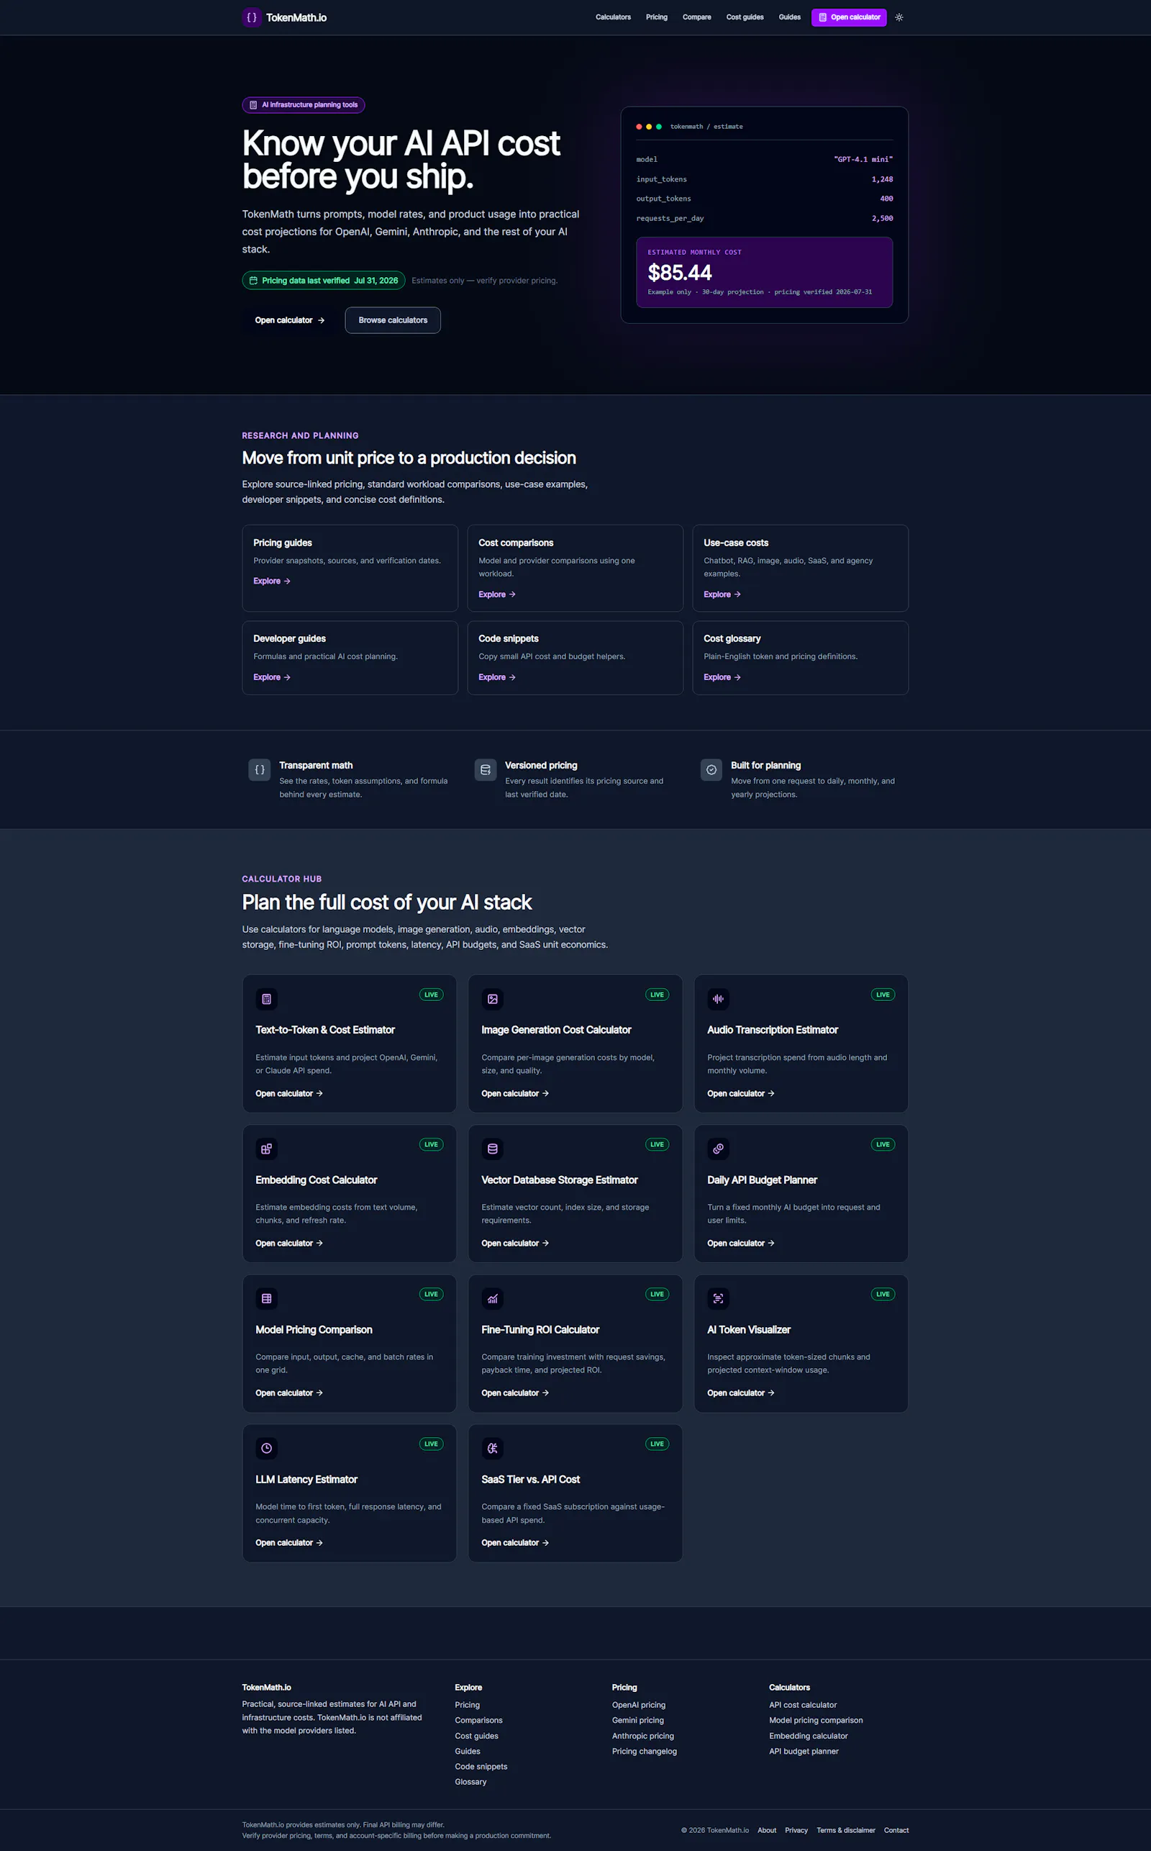Click the footer Cost guides link
1151x1851 pixels.
point(476,1737)
